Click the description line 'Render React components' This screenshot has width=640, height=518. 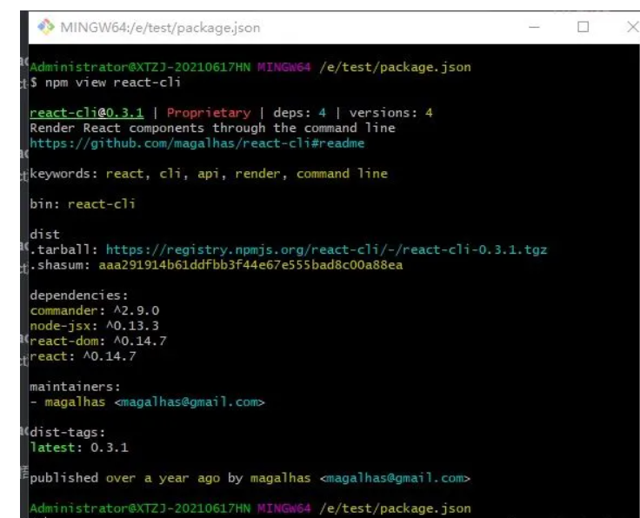[212, 128]
